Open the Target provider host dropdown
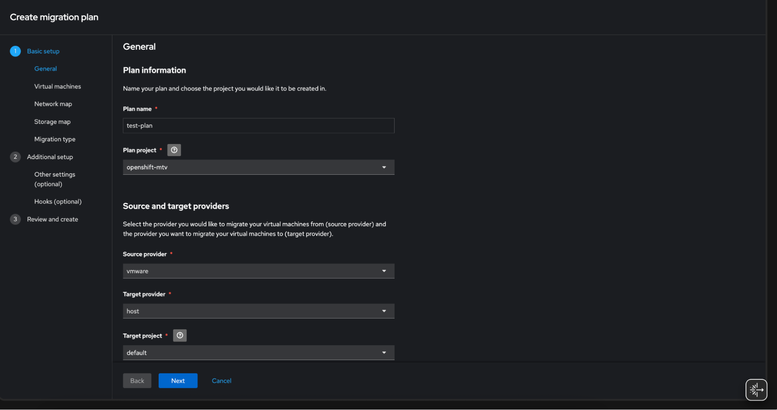The image size is (777, 410). [x=258, y=311]
